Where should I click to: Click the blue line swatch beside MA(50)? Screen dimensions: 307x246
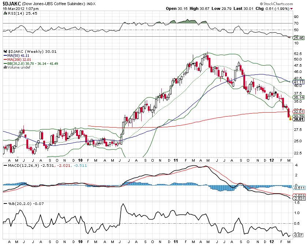coord(5,56)
